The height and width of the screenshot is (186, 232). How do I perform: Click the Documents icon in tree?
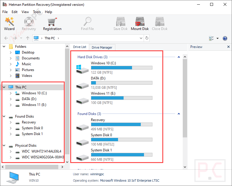coord(17,58)
